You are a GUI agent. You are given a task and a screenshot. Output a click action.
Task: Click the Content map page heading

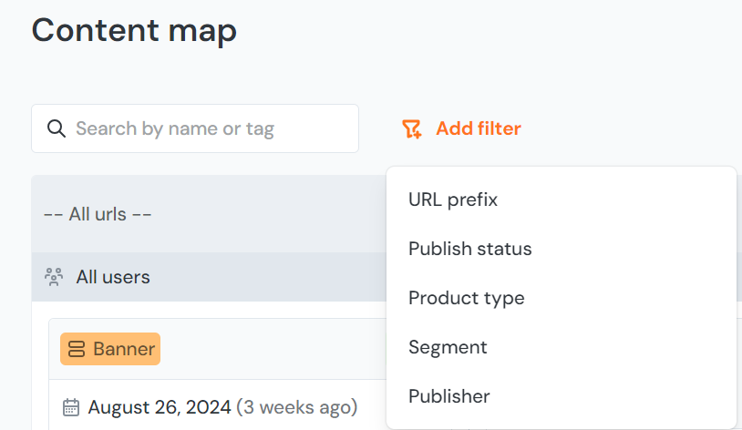pyautogui.click(x=134, y=30)
